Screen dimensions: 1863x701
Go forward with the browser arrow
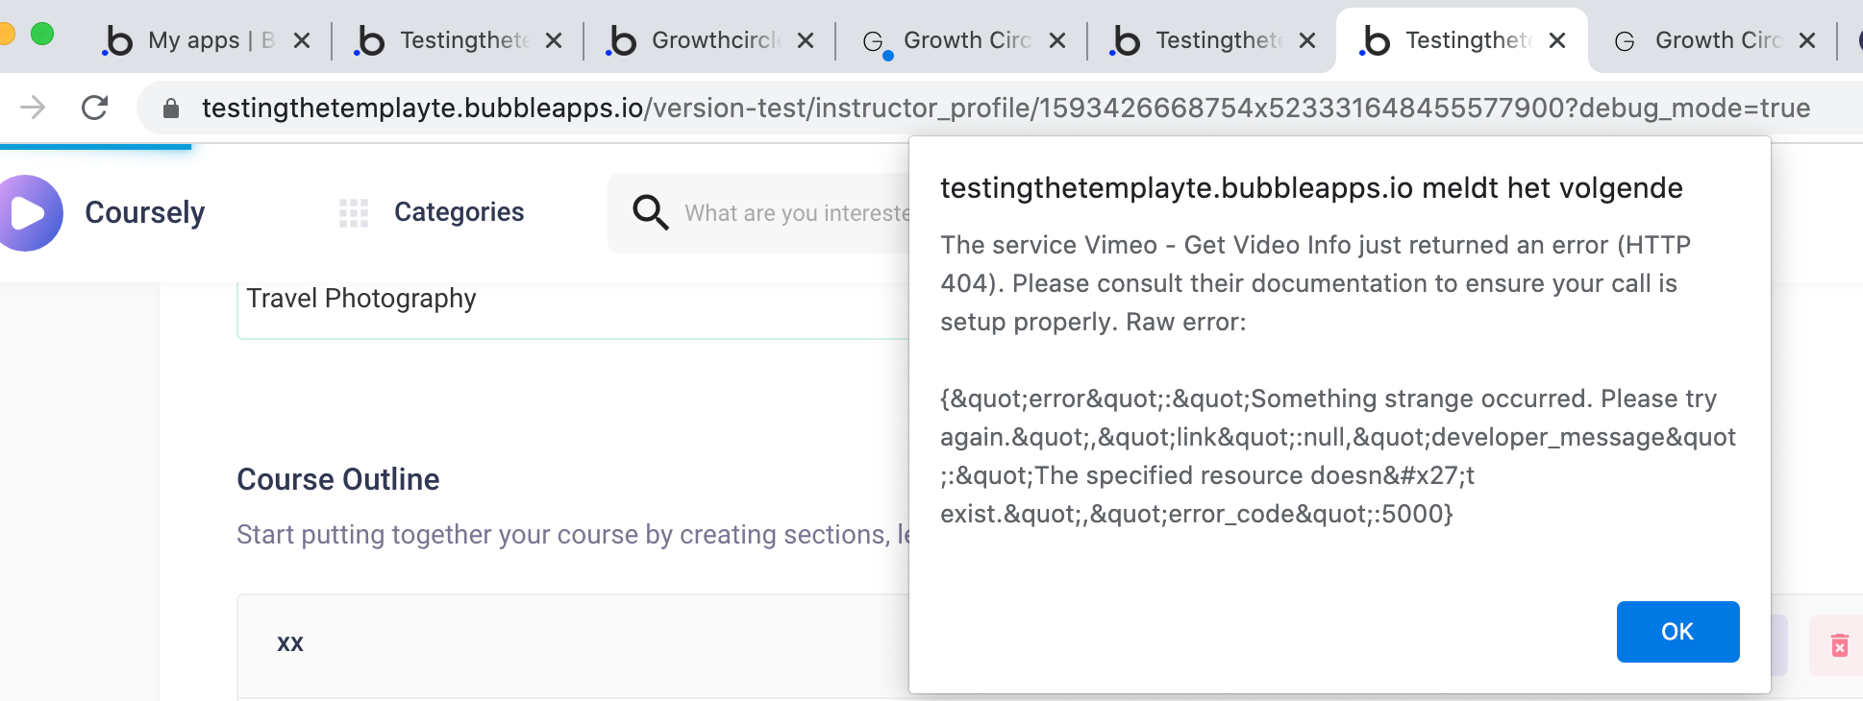(x=33, y=108)
